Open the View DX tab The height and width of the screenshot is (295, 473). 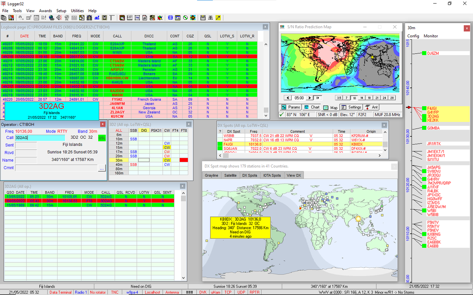point(294,175)
